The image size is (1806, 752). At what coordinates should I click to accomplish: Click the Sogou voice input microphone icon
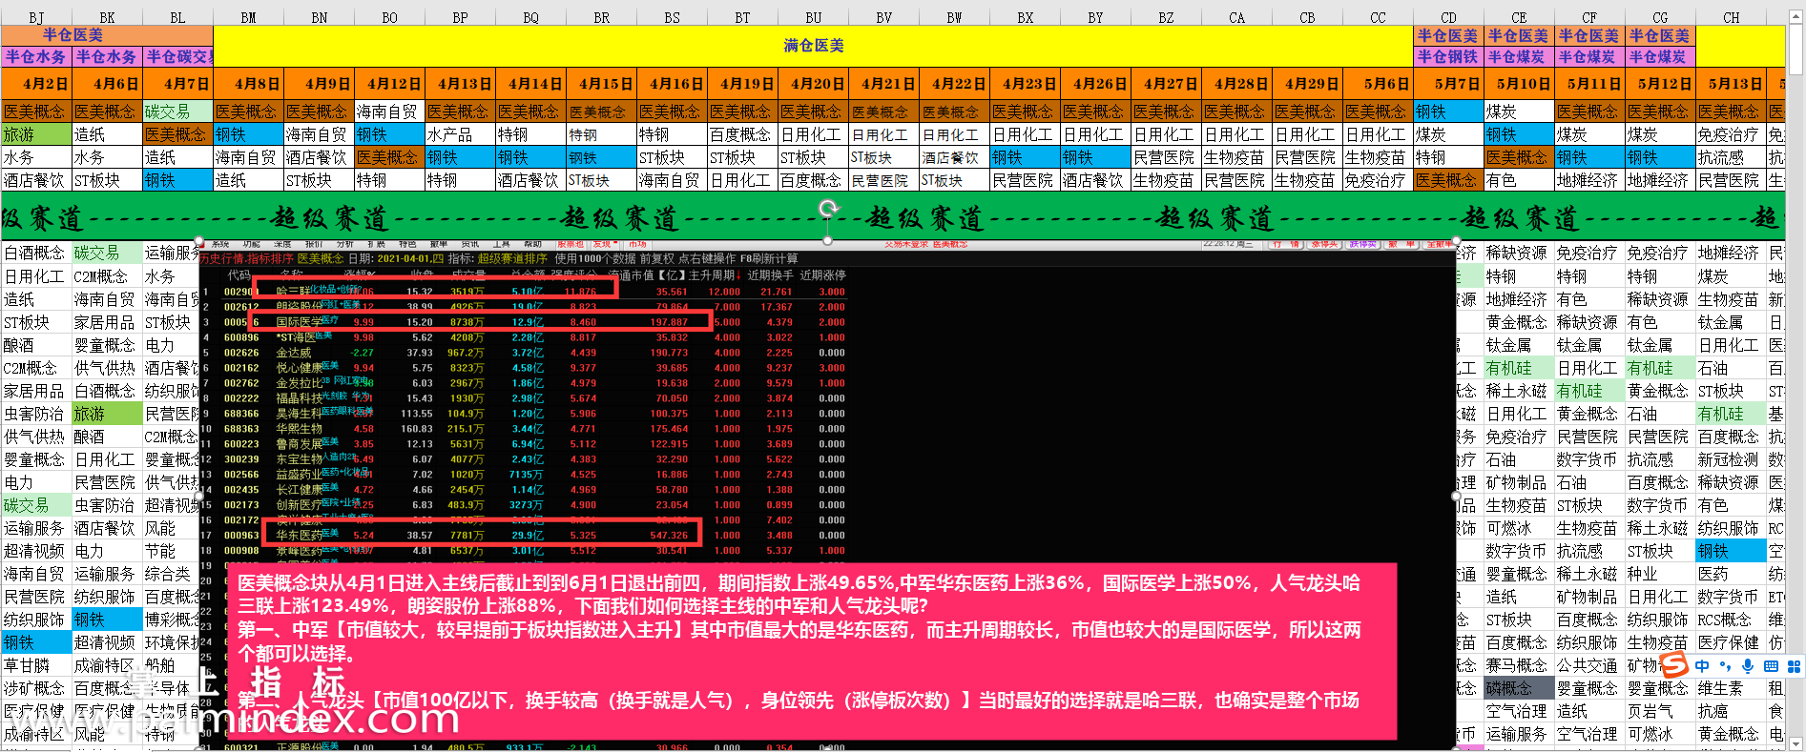pos(1748,666)
